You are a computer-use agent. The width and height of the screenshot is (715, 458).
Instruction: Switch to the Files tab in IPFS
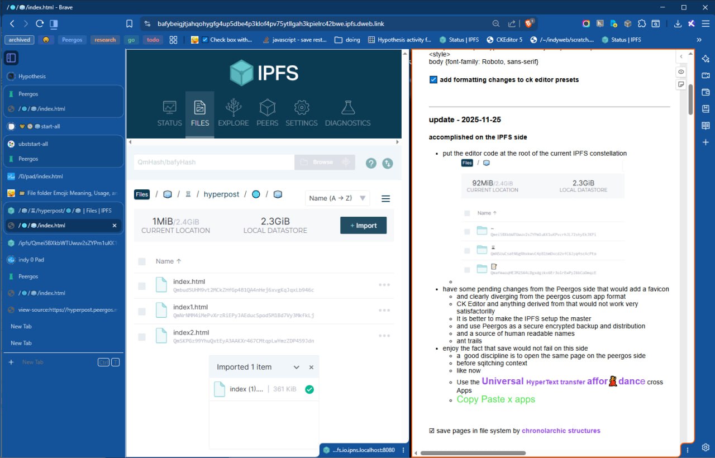(199, 113)
